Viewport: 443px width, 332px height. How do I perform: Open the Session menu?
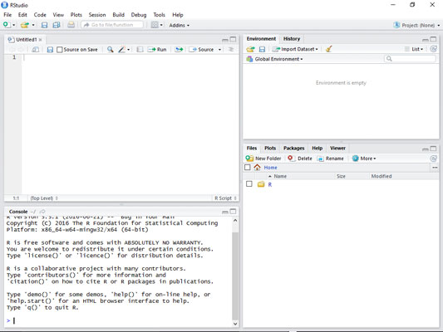click(97, 15)
